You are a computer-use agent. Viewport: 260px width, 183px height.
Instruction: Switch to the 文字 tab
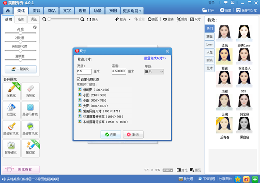click(67, 11)
